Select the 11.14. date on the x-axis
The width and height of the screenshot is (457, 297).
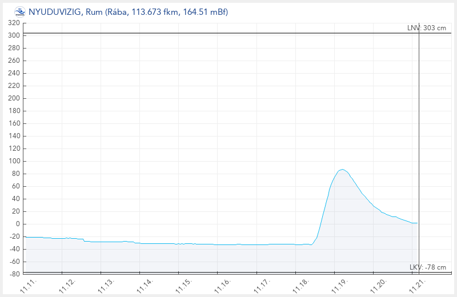pyautogui.click(x=145, y=287)
